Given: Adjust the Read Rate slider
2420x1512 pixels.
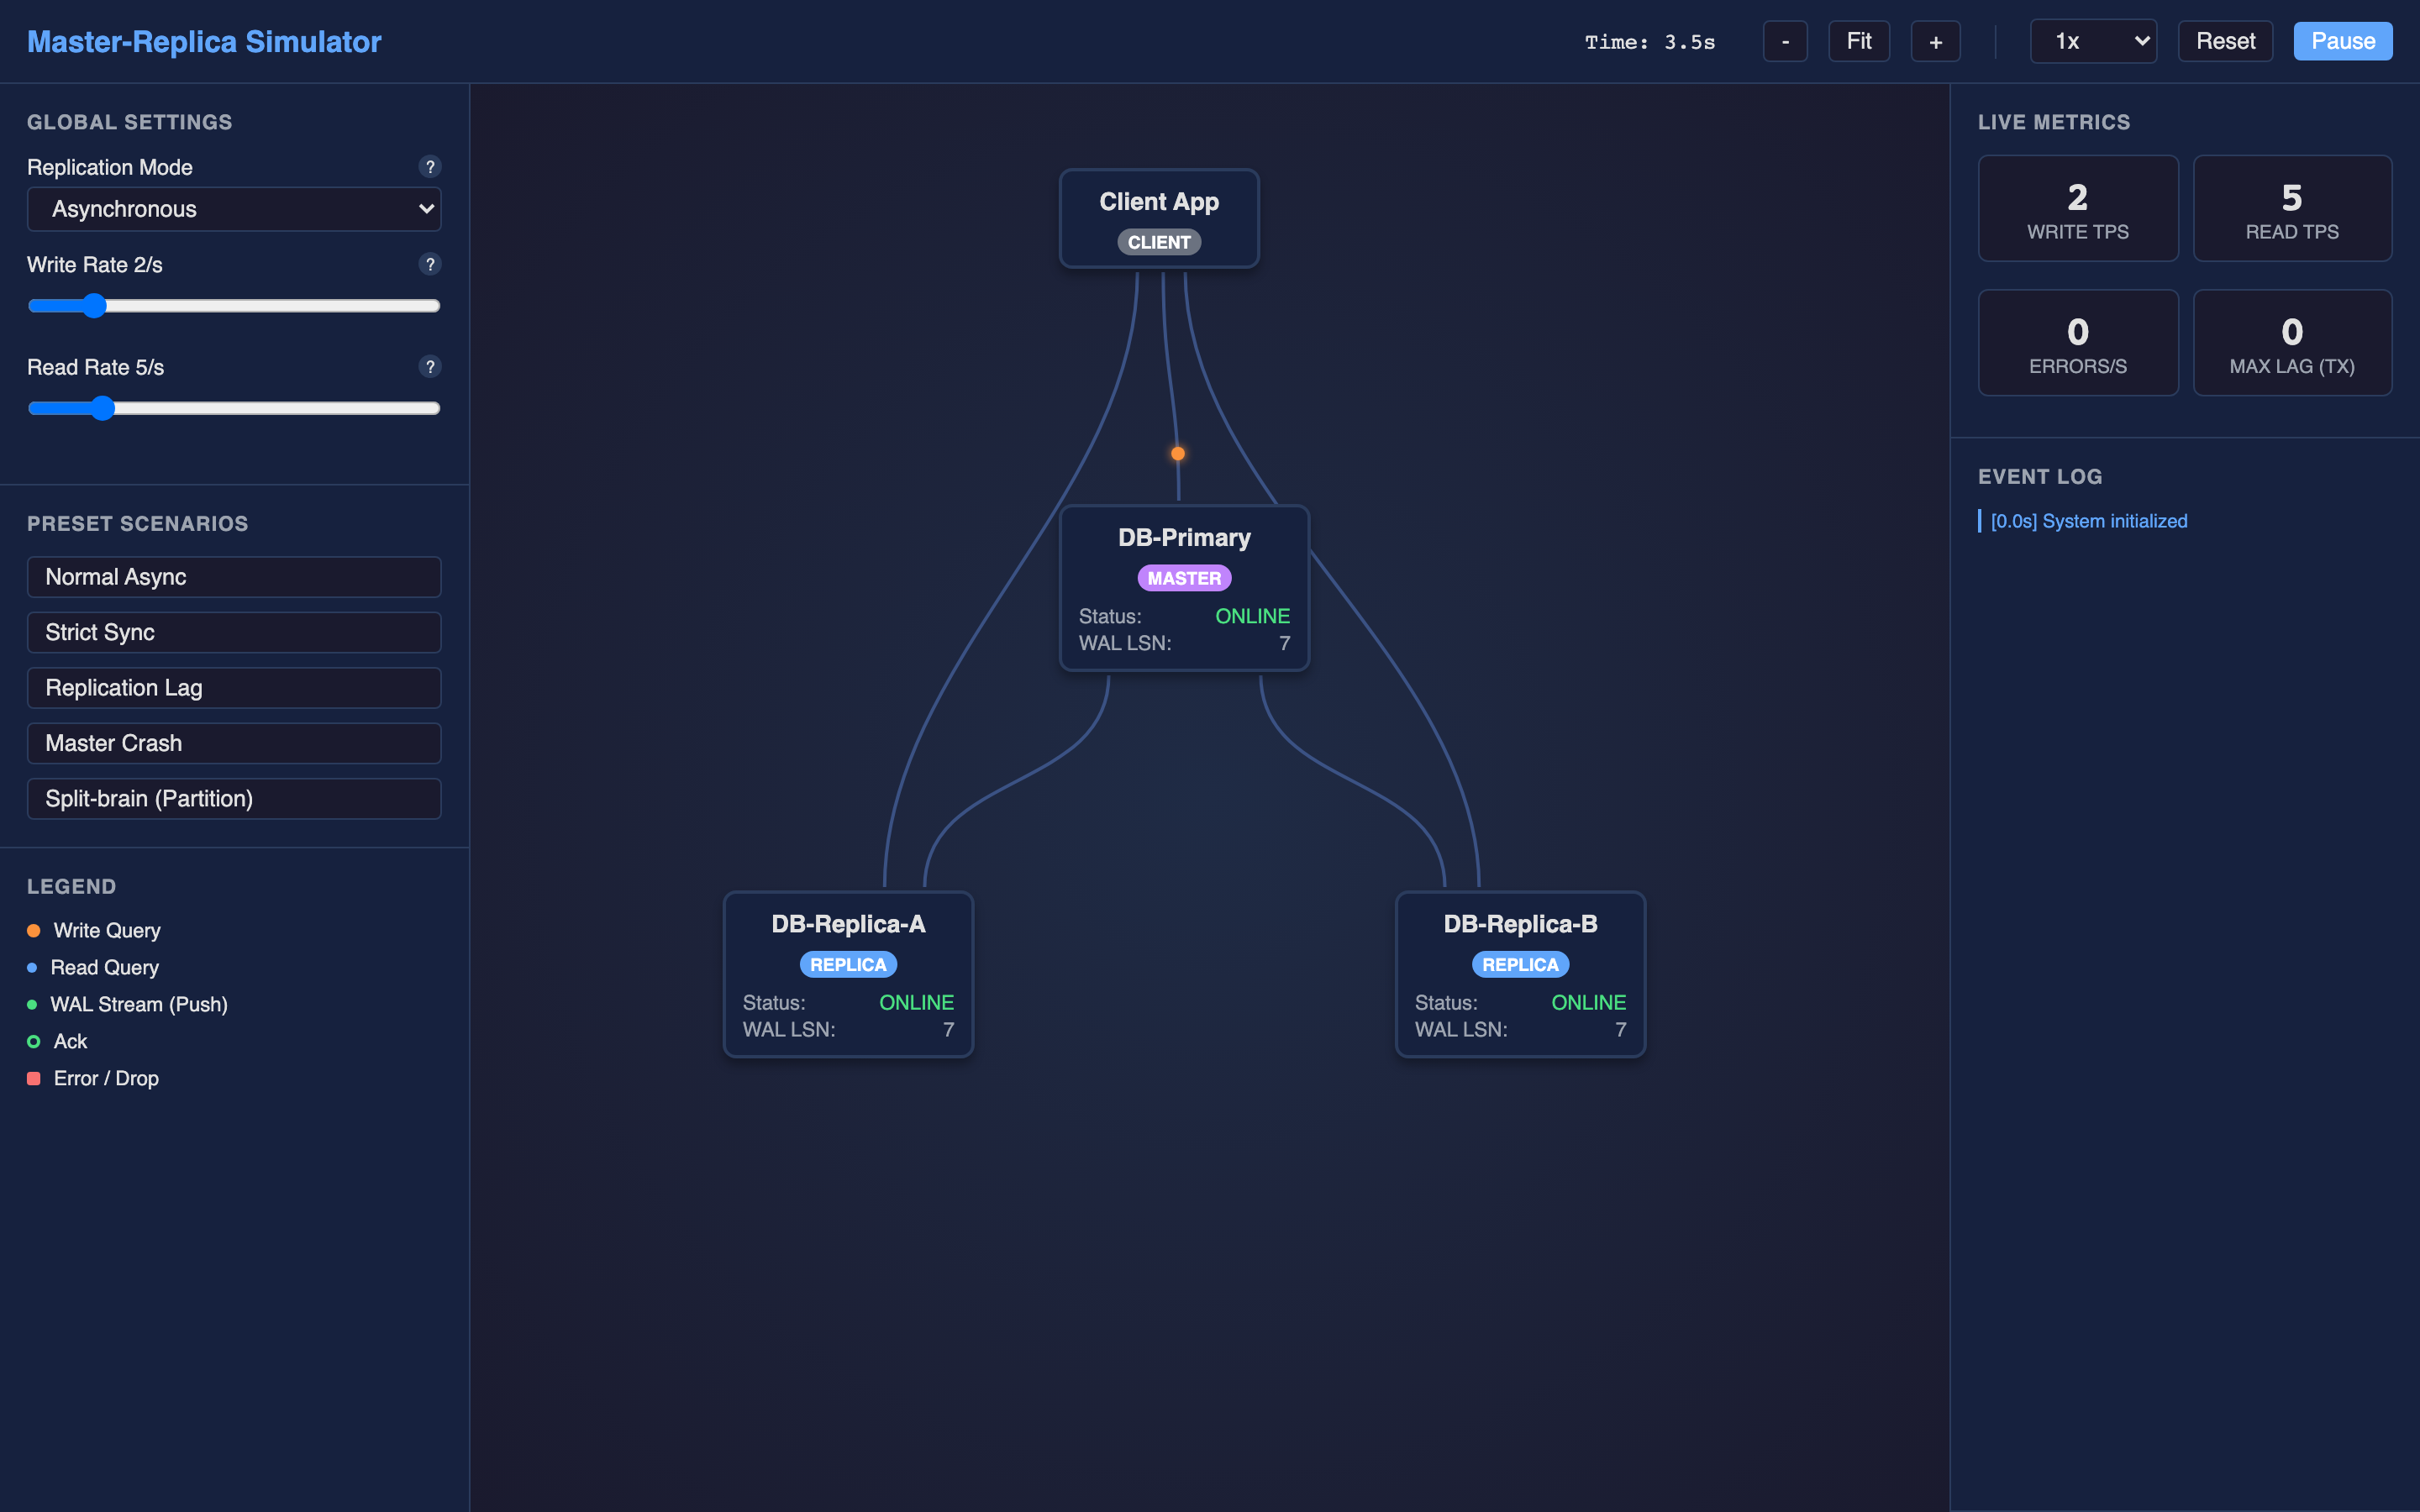Looking at the screenshot, I should coord(234,408).
